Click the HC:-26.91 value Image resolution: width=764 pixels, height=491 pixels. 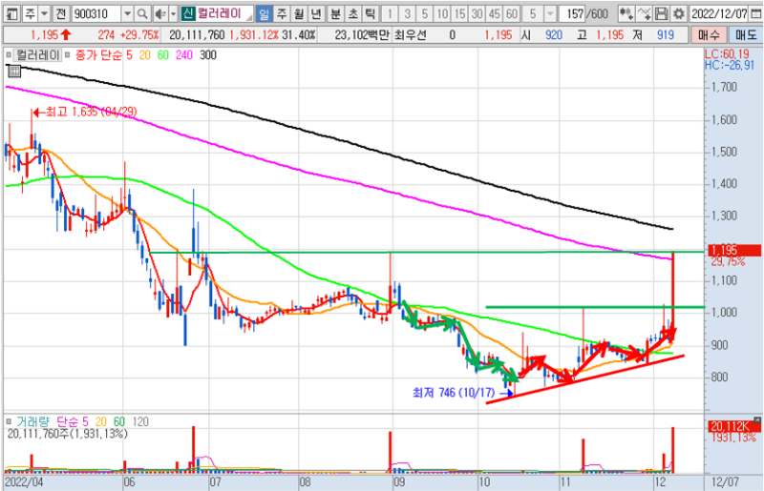point(729,65)
